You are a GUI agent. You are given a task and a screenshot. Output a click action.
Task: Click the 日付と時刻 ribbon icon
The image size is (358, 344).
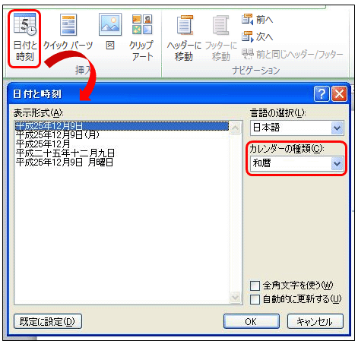tap(24, 38)
